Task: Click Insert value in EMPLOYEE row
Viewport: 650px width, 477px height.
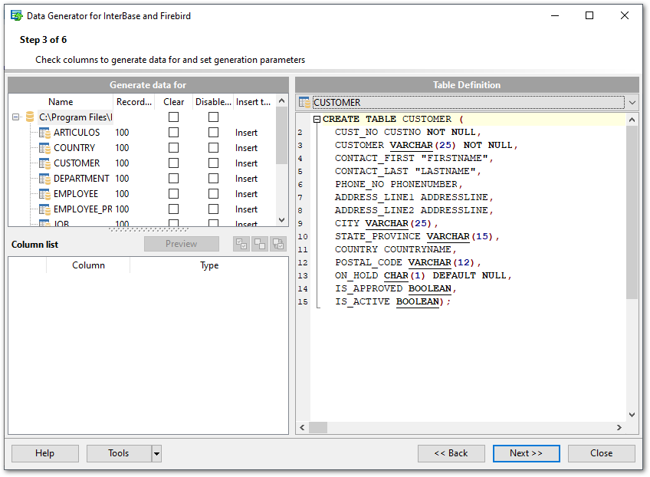Action: click(x=246, y=194)
